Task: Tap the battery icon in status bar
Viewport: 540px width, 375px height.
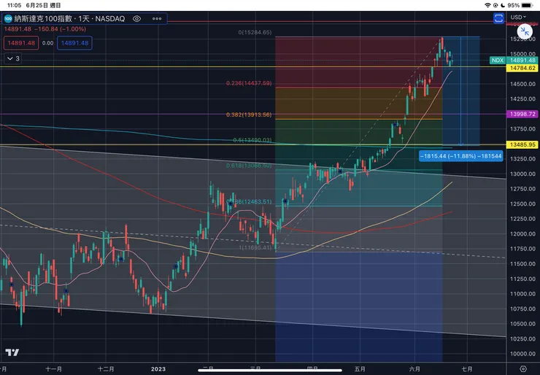Action: pos(528,5)
